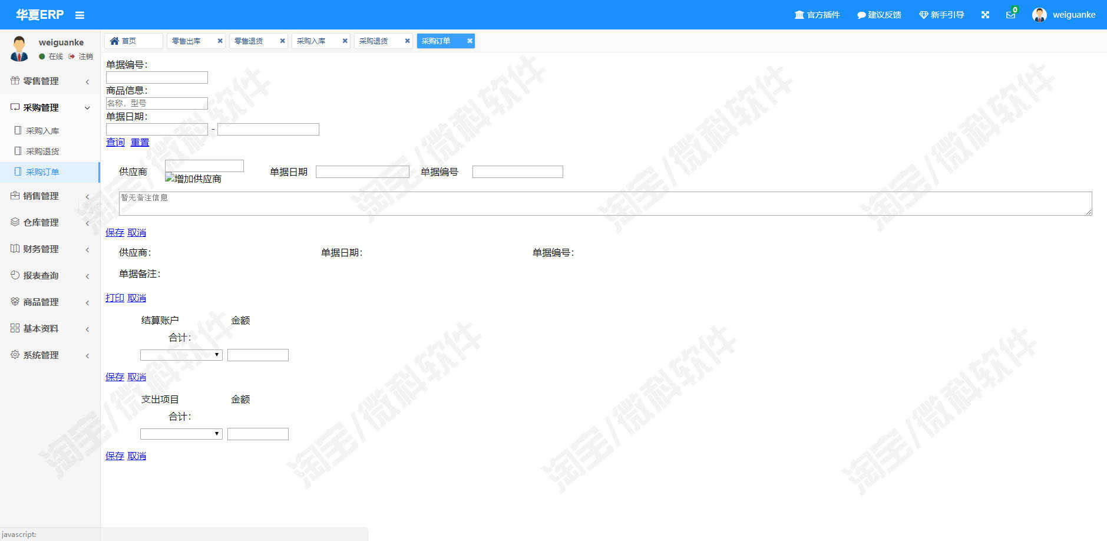
Task: Click the 报表查询 chart icon
Action: point(15,275)
